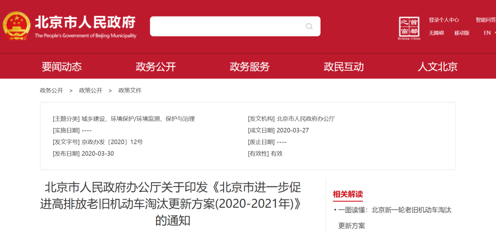Select the 有效性 有效 status

[276, 154]
